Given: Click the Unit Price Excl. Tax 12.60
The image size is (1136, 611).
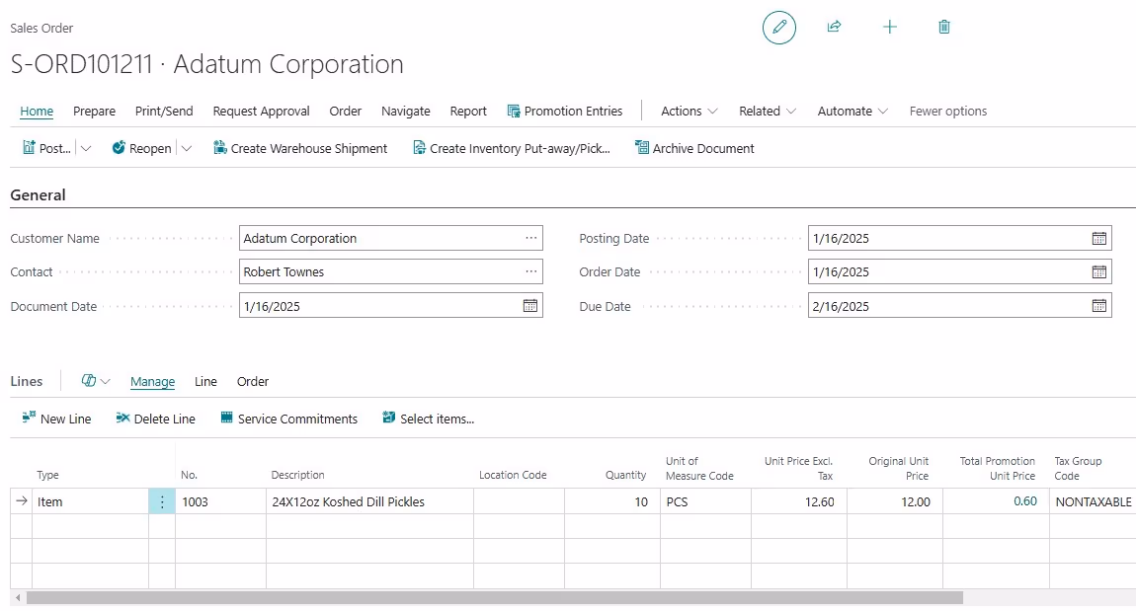Looking at the screenshot, I should pos(799,501).
